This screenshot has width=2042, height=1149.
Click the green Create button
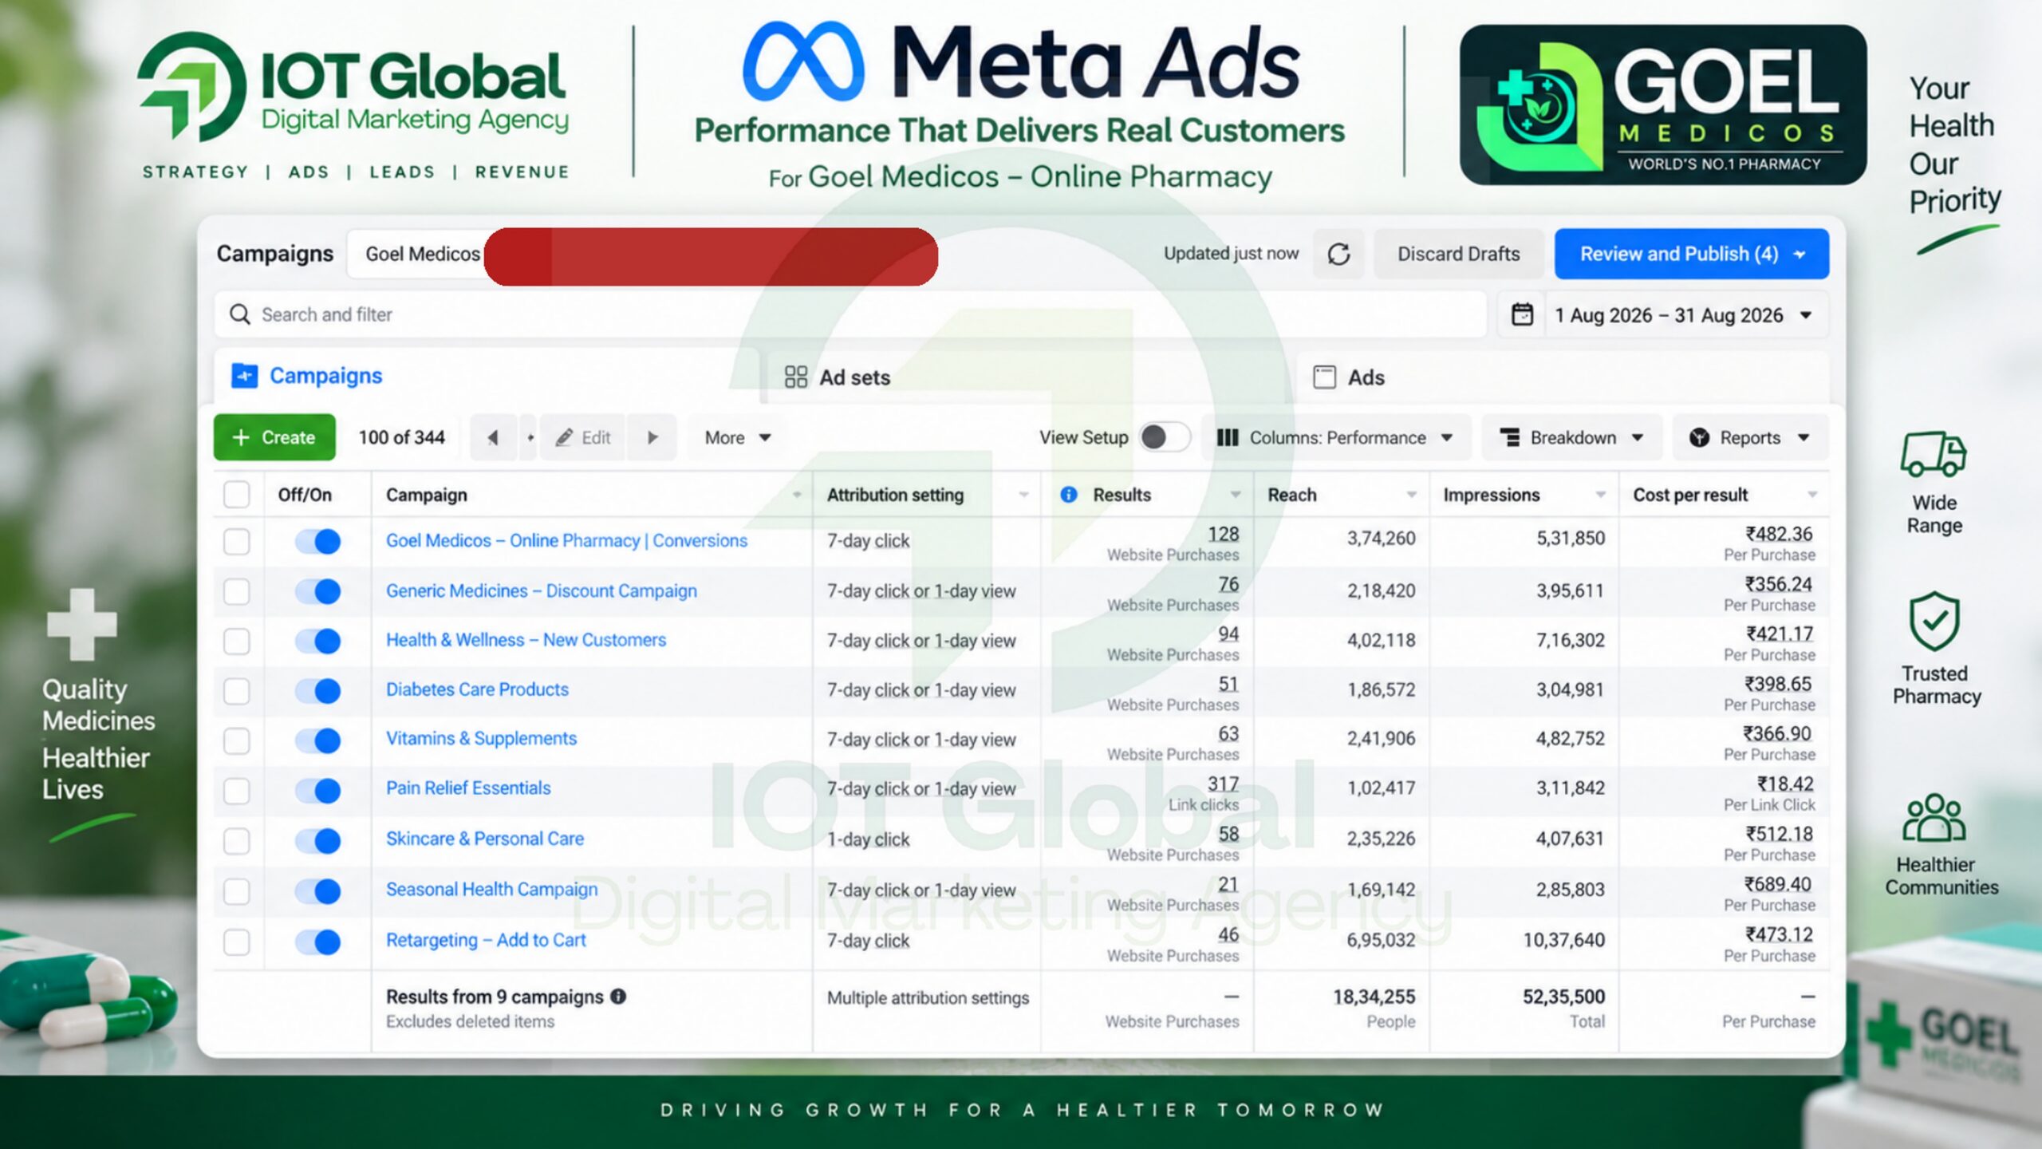point(274,437)
